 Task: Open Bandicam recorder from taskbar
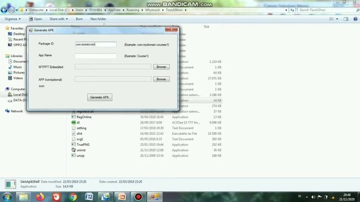138,197
